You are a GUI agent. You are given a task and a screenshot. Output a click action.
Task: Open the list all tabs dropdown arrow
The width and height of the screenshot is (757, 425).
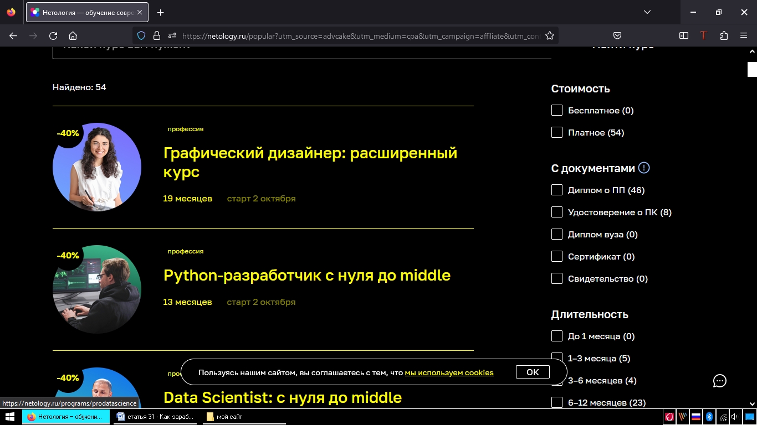coord(647,12)
